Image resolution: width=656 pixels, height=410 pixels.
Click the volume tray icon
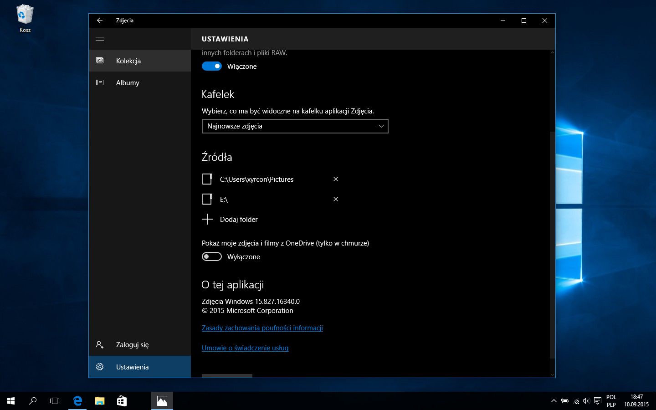point(586,401)
